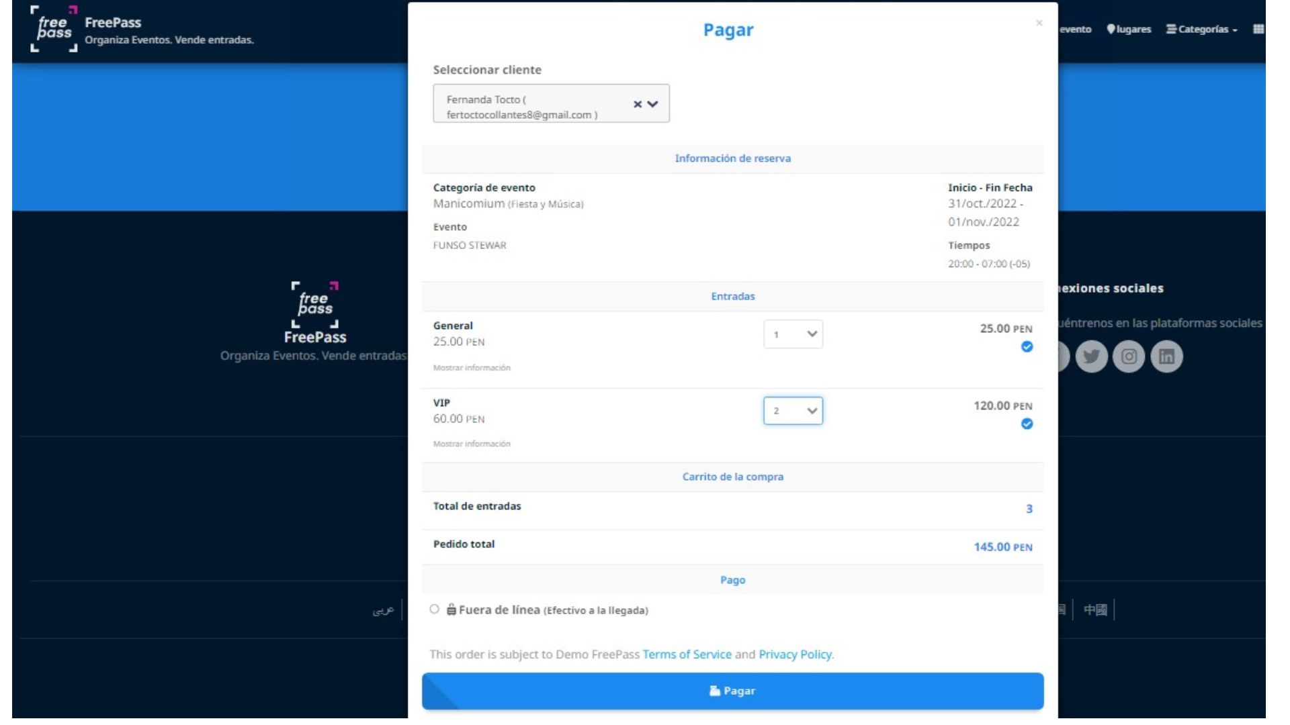The image size is (1290, 725).
Task: Open the Instagram social icon
Action: (x=1129, y=356)
